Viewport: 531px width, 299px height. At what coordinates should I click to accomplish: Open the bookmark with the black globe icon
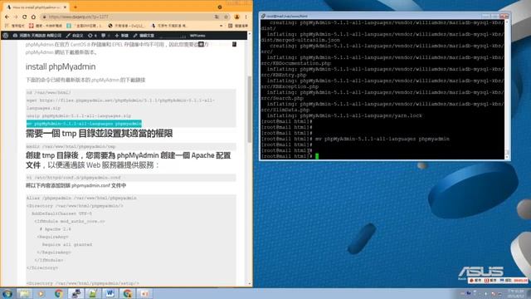(x=127, y=26)
